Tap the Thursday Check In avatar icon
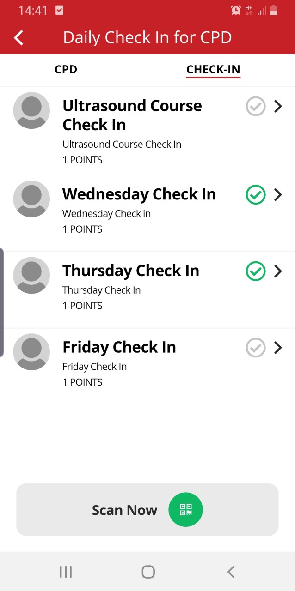Viewport: 295px width, 591px height. coord(31,275)
